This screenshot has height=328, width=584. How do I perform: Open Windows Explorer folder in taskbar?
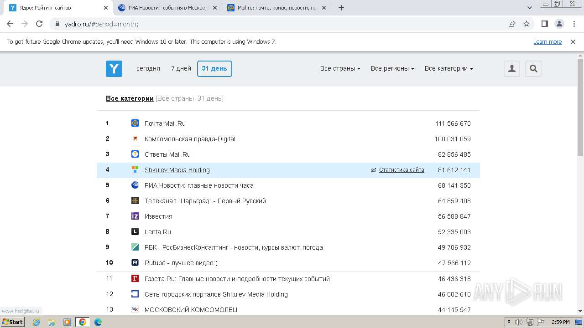pyautogui.click(x=52, y=322)
